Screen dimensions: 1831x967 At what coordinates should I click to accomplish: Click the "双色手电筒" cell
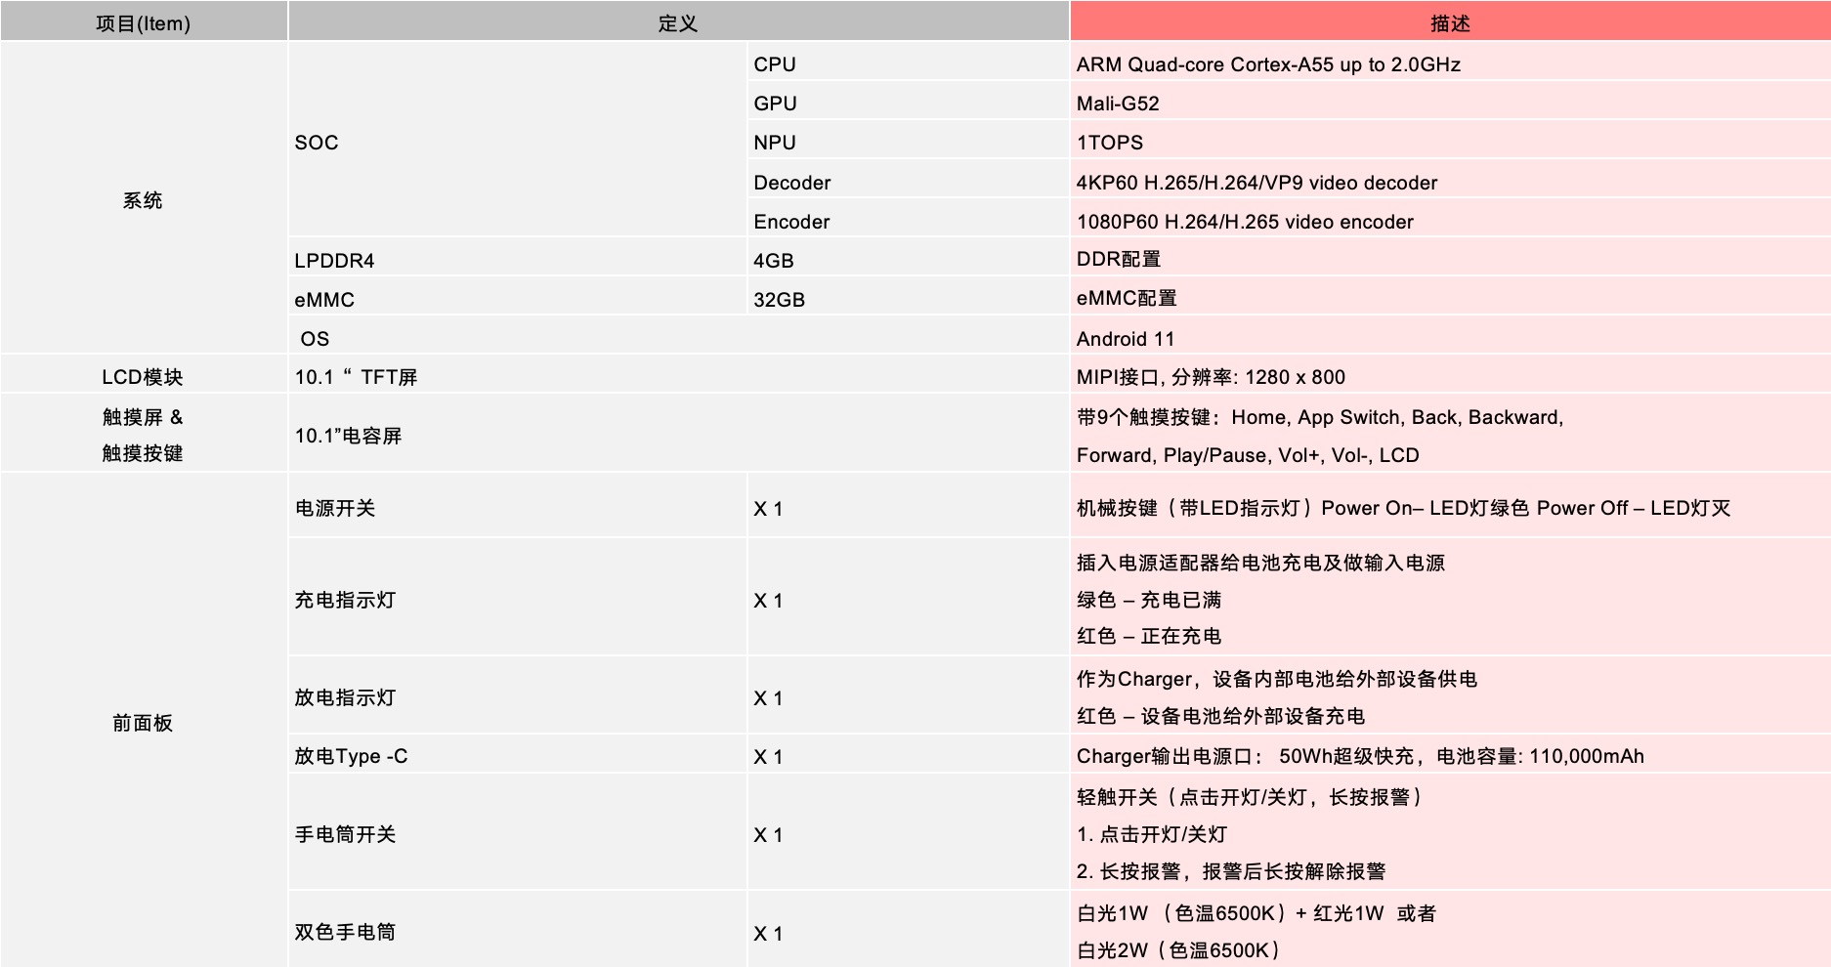[x=345, y=932]
